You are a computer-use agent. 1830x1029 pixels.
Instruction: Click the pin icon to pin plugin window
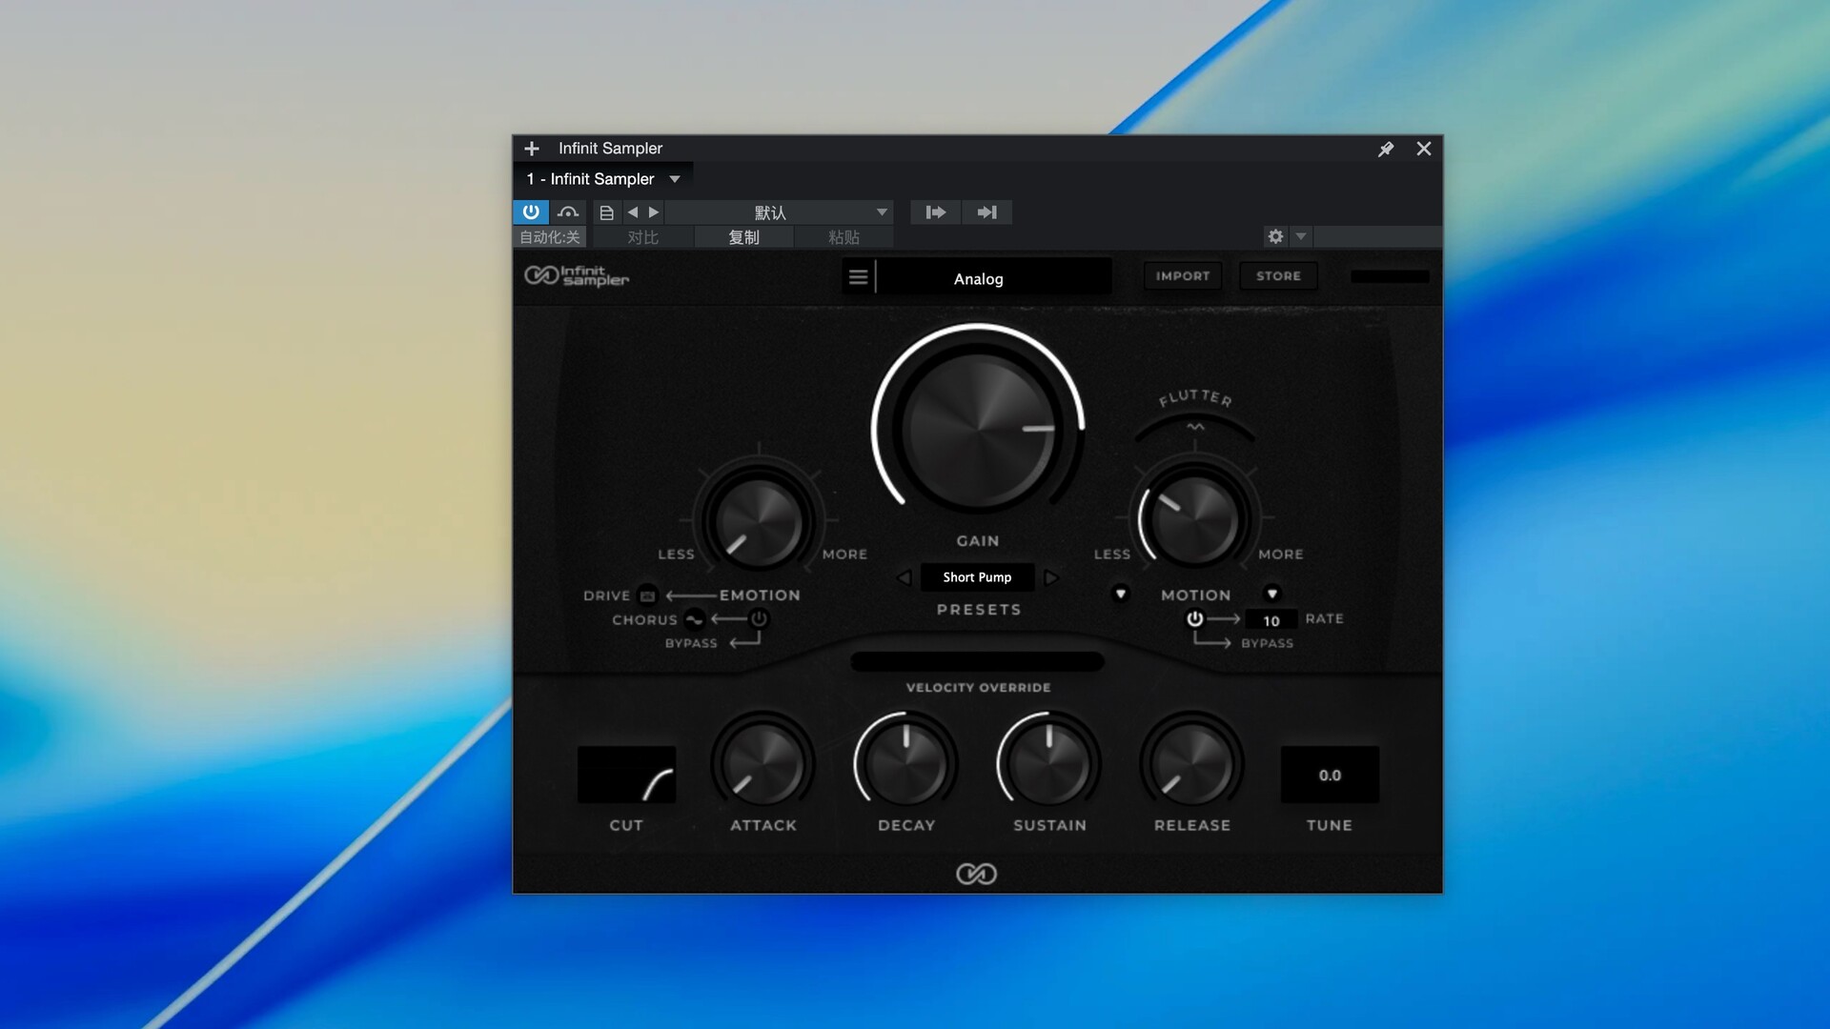1387,149
